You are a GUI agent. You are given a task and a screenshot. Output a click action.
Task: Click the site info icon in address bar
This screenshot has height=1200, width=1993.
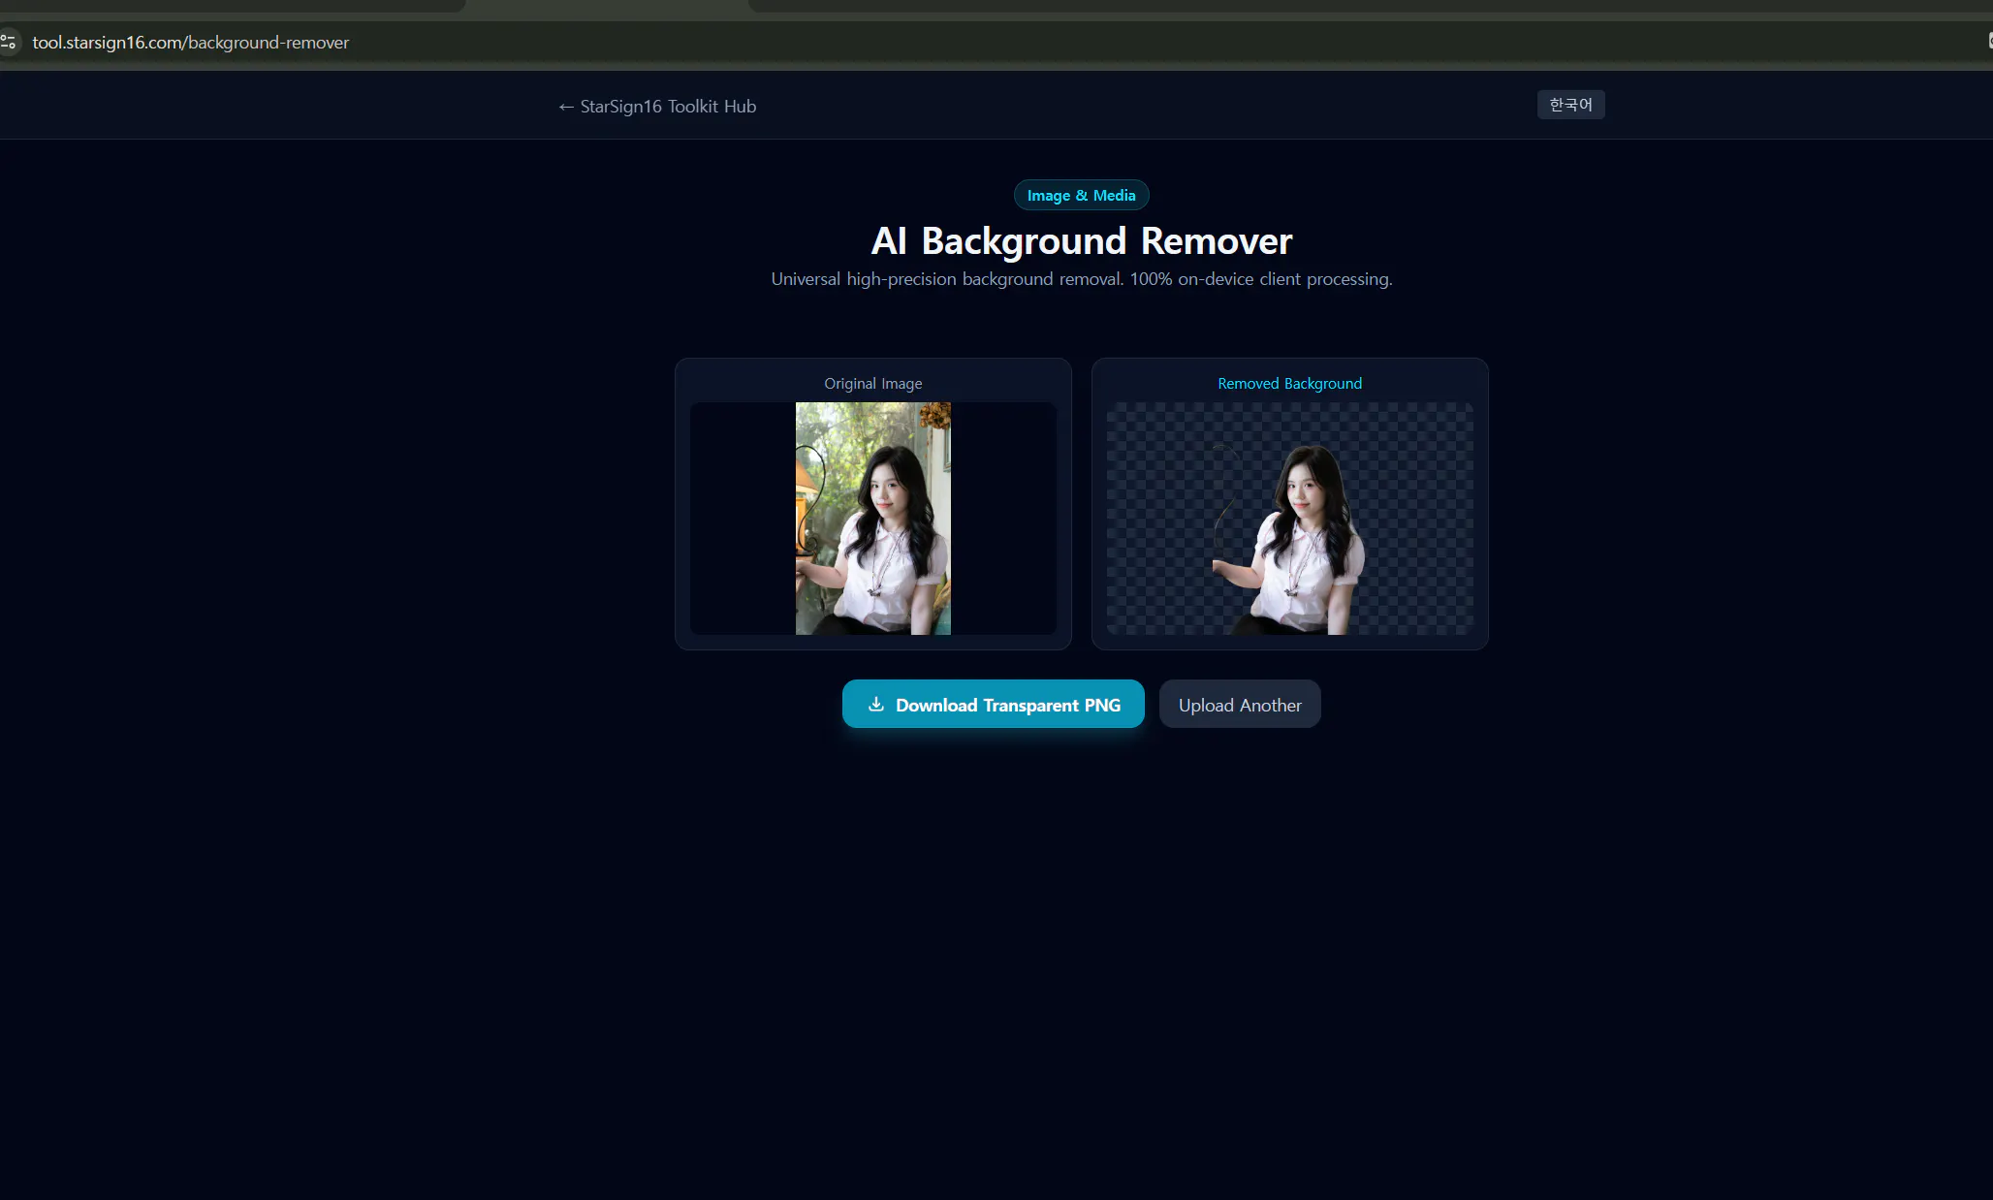(x=9, y=43)
